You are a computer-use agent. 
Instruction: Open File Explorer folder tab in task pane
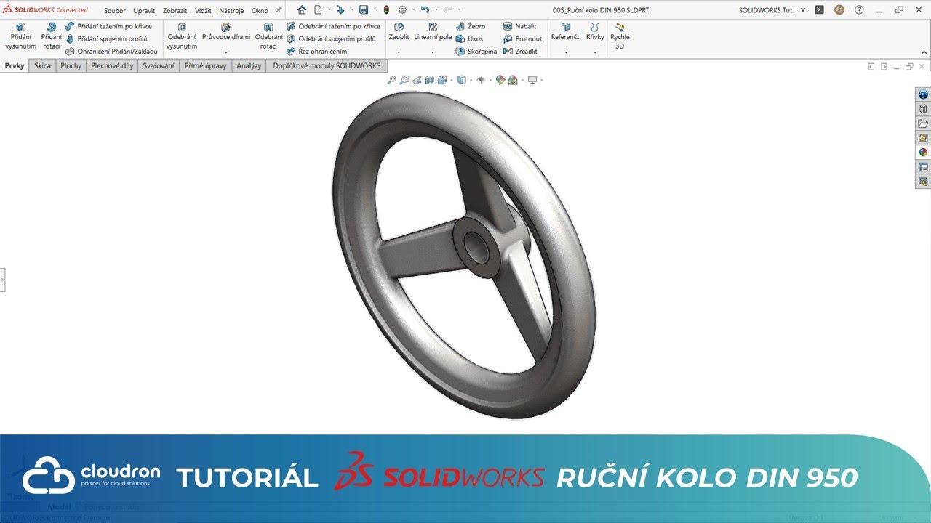click(x=923, y=123)
